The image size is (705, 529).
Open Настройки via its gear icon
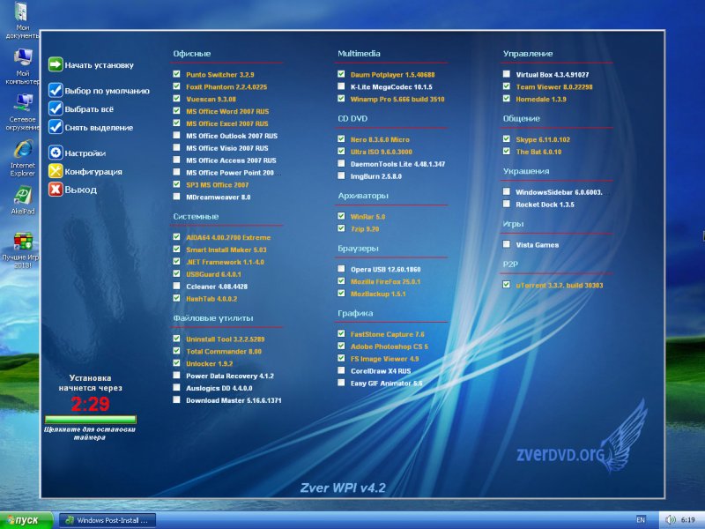(x=56, y=153)
